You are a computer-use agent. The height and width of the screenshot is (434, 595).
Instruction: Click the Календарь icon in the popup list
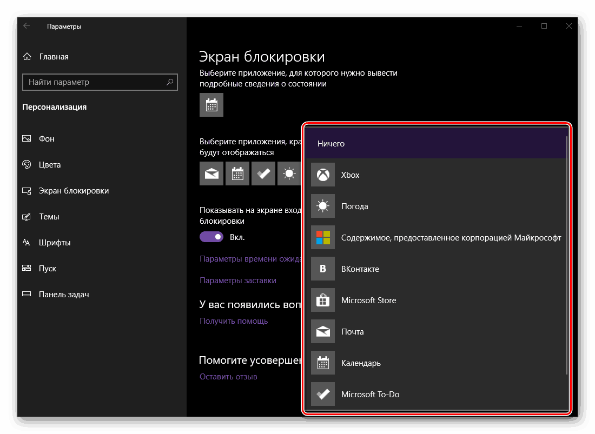click(323, 363)
